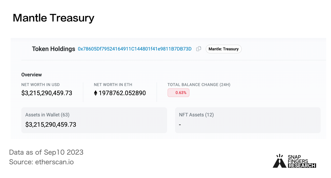Image resolution: width=331 pixels, height=178 pixels.
Task: Click the dash value under NFT Assets
Action: click(180, 125)
